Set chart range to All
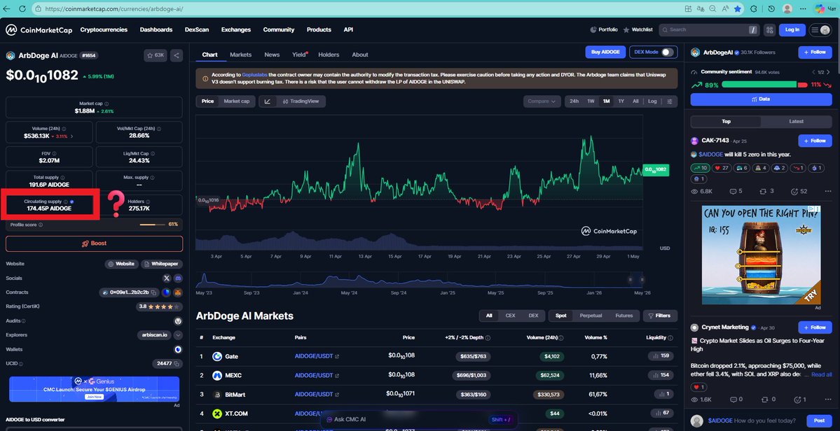Viewport: 840px width, 431px height. coord(635,101)
